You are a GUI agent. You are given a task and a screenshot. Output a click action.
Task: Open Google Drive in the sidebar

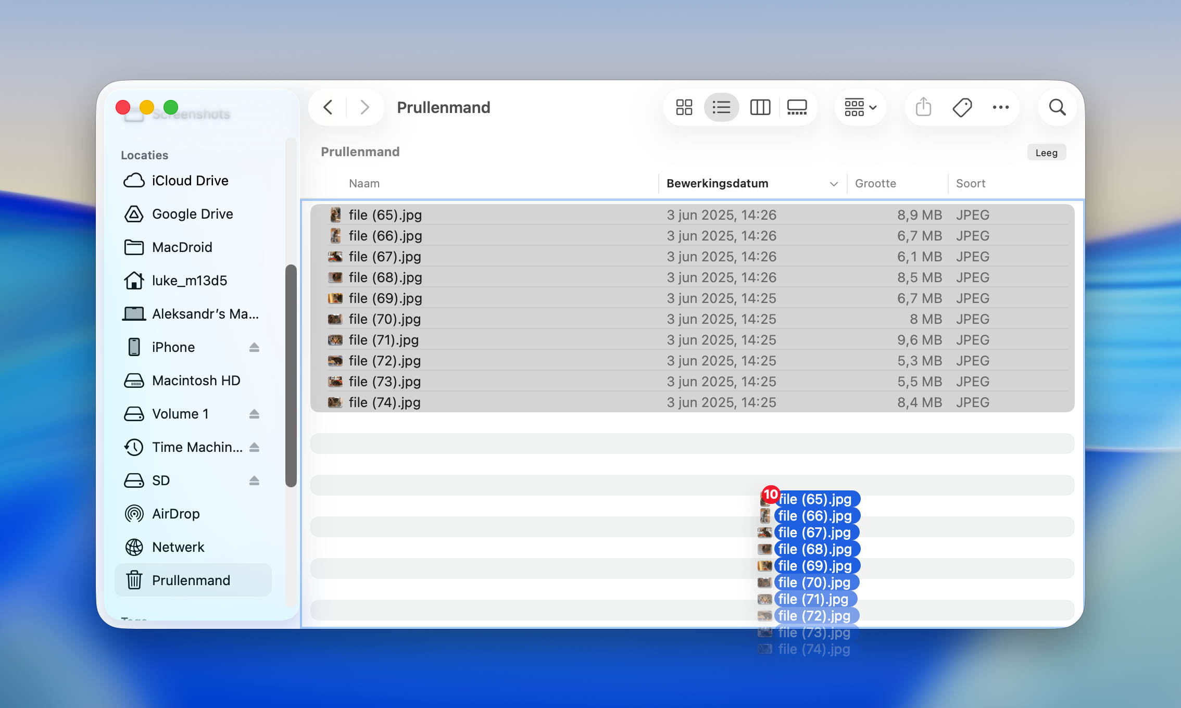[x=193, y=214]
